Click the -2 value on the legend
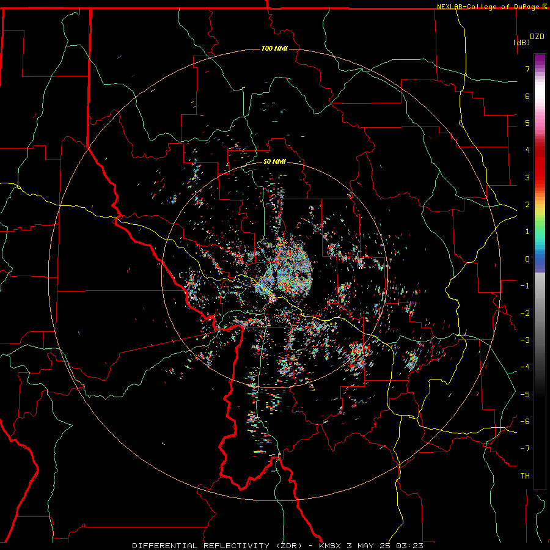The width and height of the screenshot is (550, 550). (x=525, y=313)
